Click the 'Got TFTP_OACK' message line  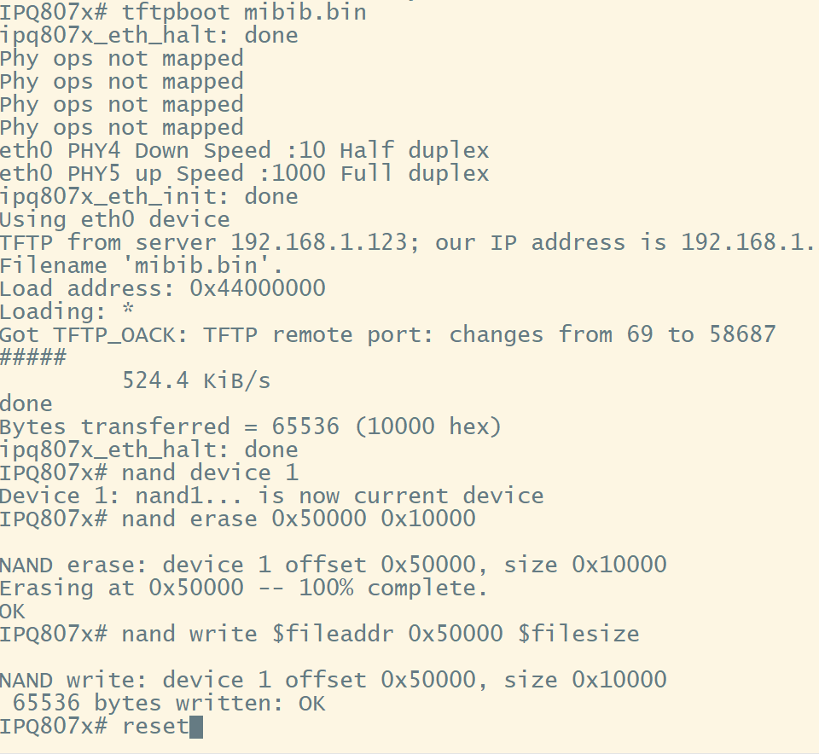pyautogui.click(x=388, y=334)
